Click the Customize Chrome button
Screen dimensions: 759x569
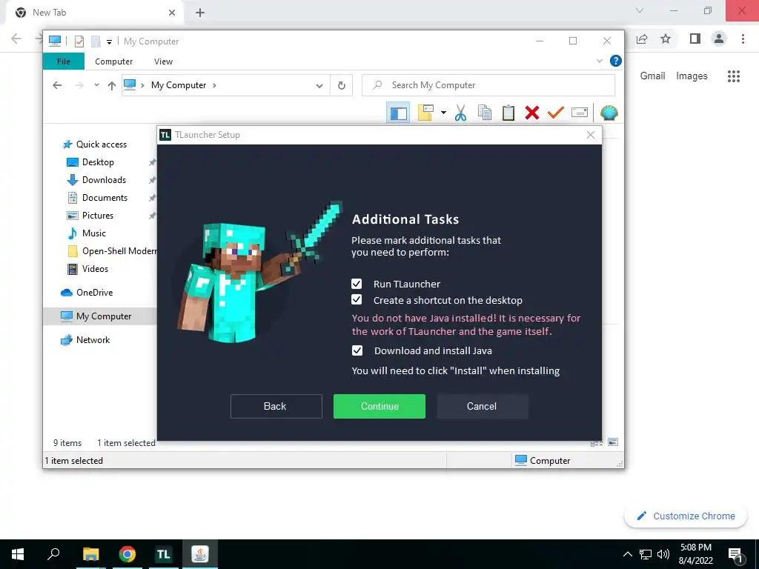686,516
